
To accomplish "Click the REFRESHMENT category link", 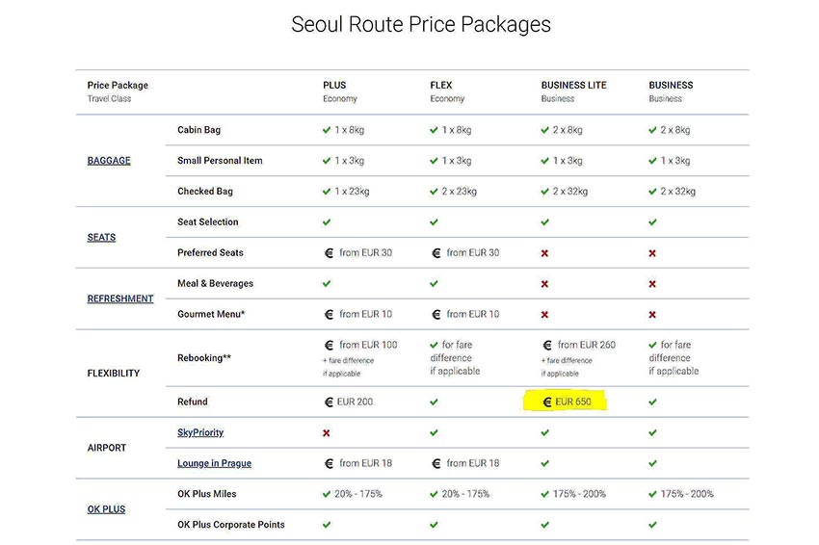I will [x=120, y=299].
